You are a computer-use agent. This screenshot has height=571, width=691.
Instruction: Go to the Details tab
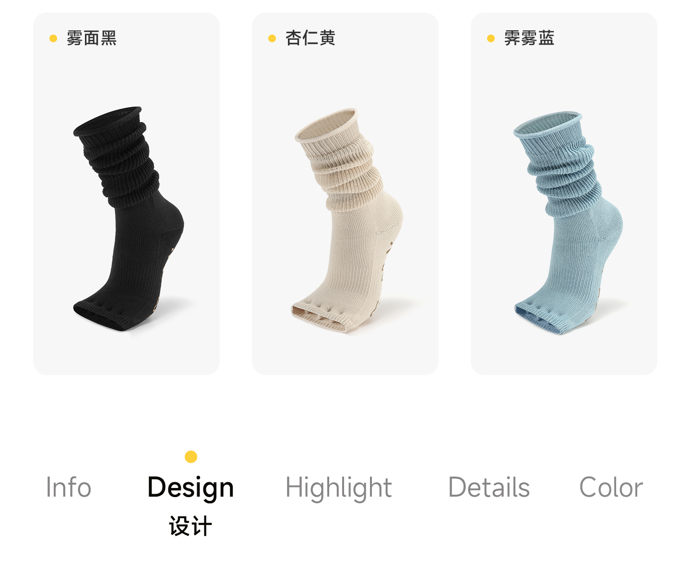click(489, 488)
